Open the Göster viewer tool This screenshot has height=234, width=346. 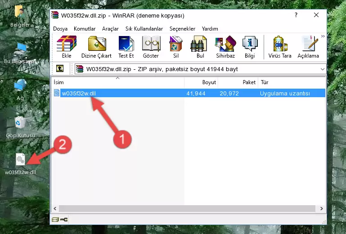pos(151,47)
